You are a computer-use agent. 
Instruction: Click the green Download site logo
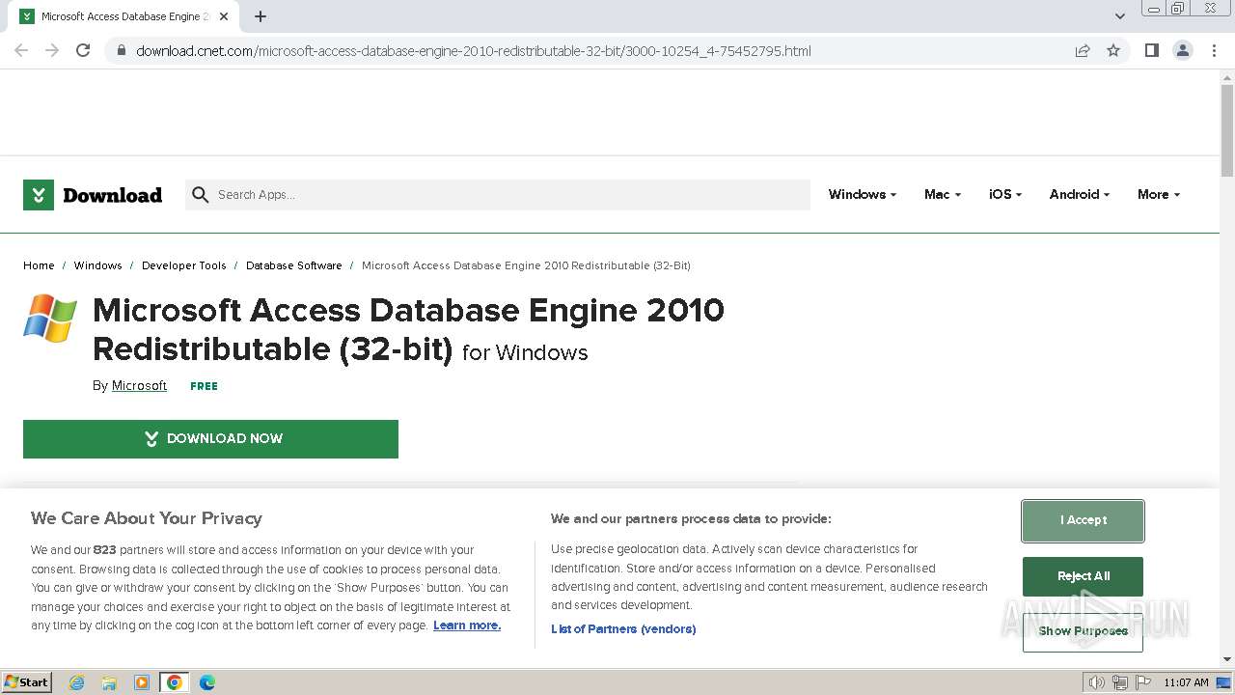click(x=93, y=195)
